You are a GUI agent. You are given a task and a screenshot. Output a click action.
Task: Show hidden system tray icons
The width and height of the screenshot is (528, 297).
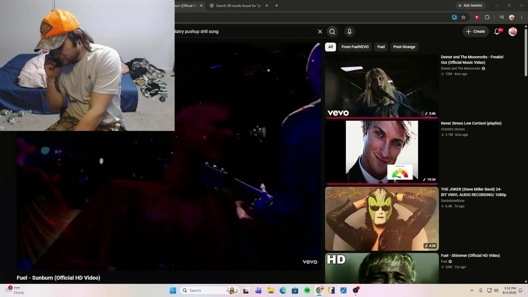click(x=472, y=290)
